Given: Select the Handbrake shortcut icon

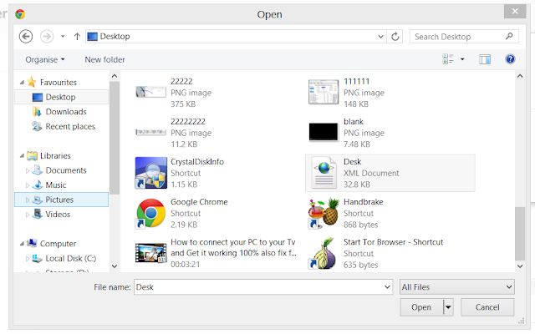Looking at the screenshot, I should pos(324,214).
